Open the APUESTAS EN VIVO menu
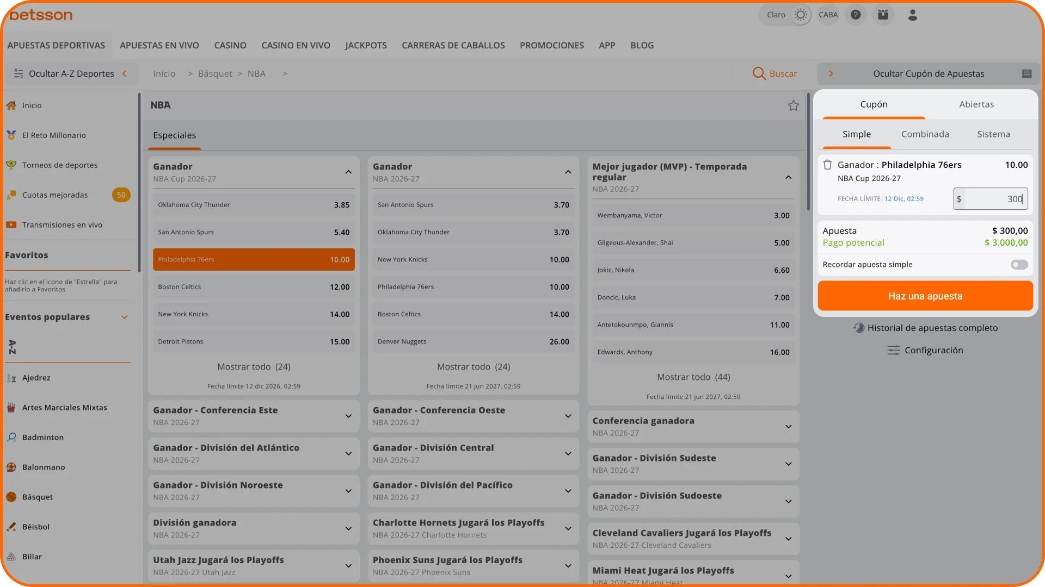 click(159, 46)
